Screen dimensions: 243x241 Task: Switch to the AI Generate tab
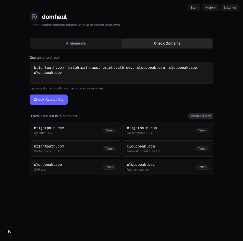click(76, 43)
